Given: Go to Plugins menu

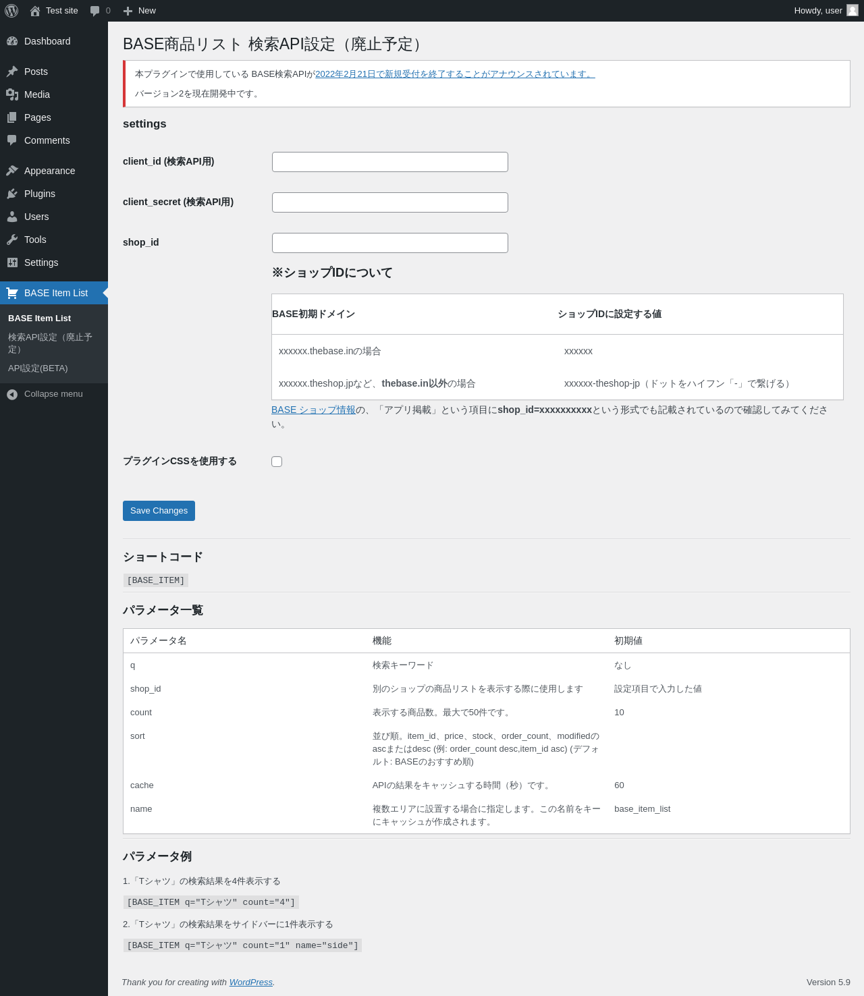Looking at the screenshot, I should coord(54,194).
